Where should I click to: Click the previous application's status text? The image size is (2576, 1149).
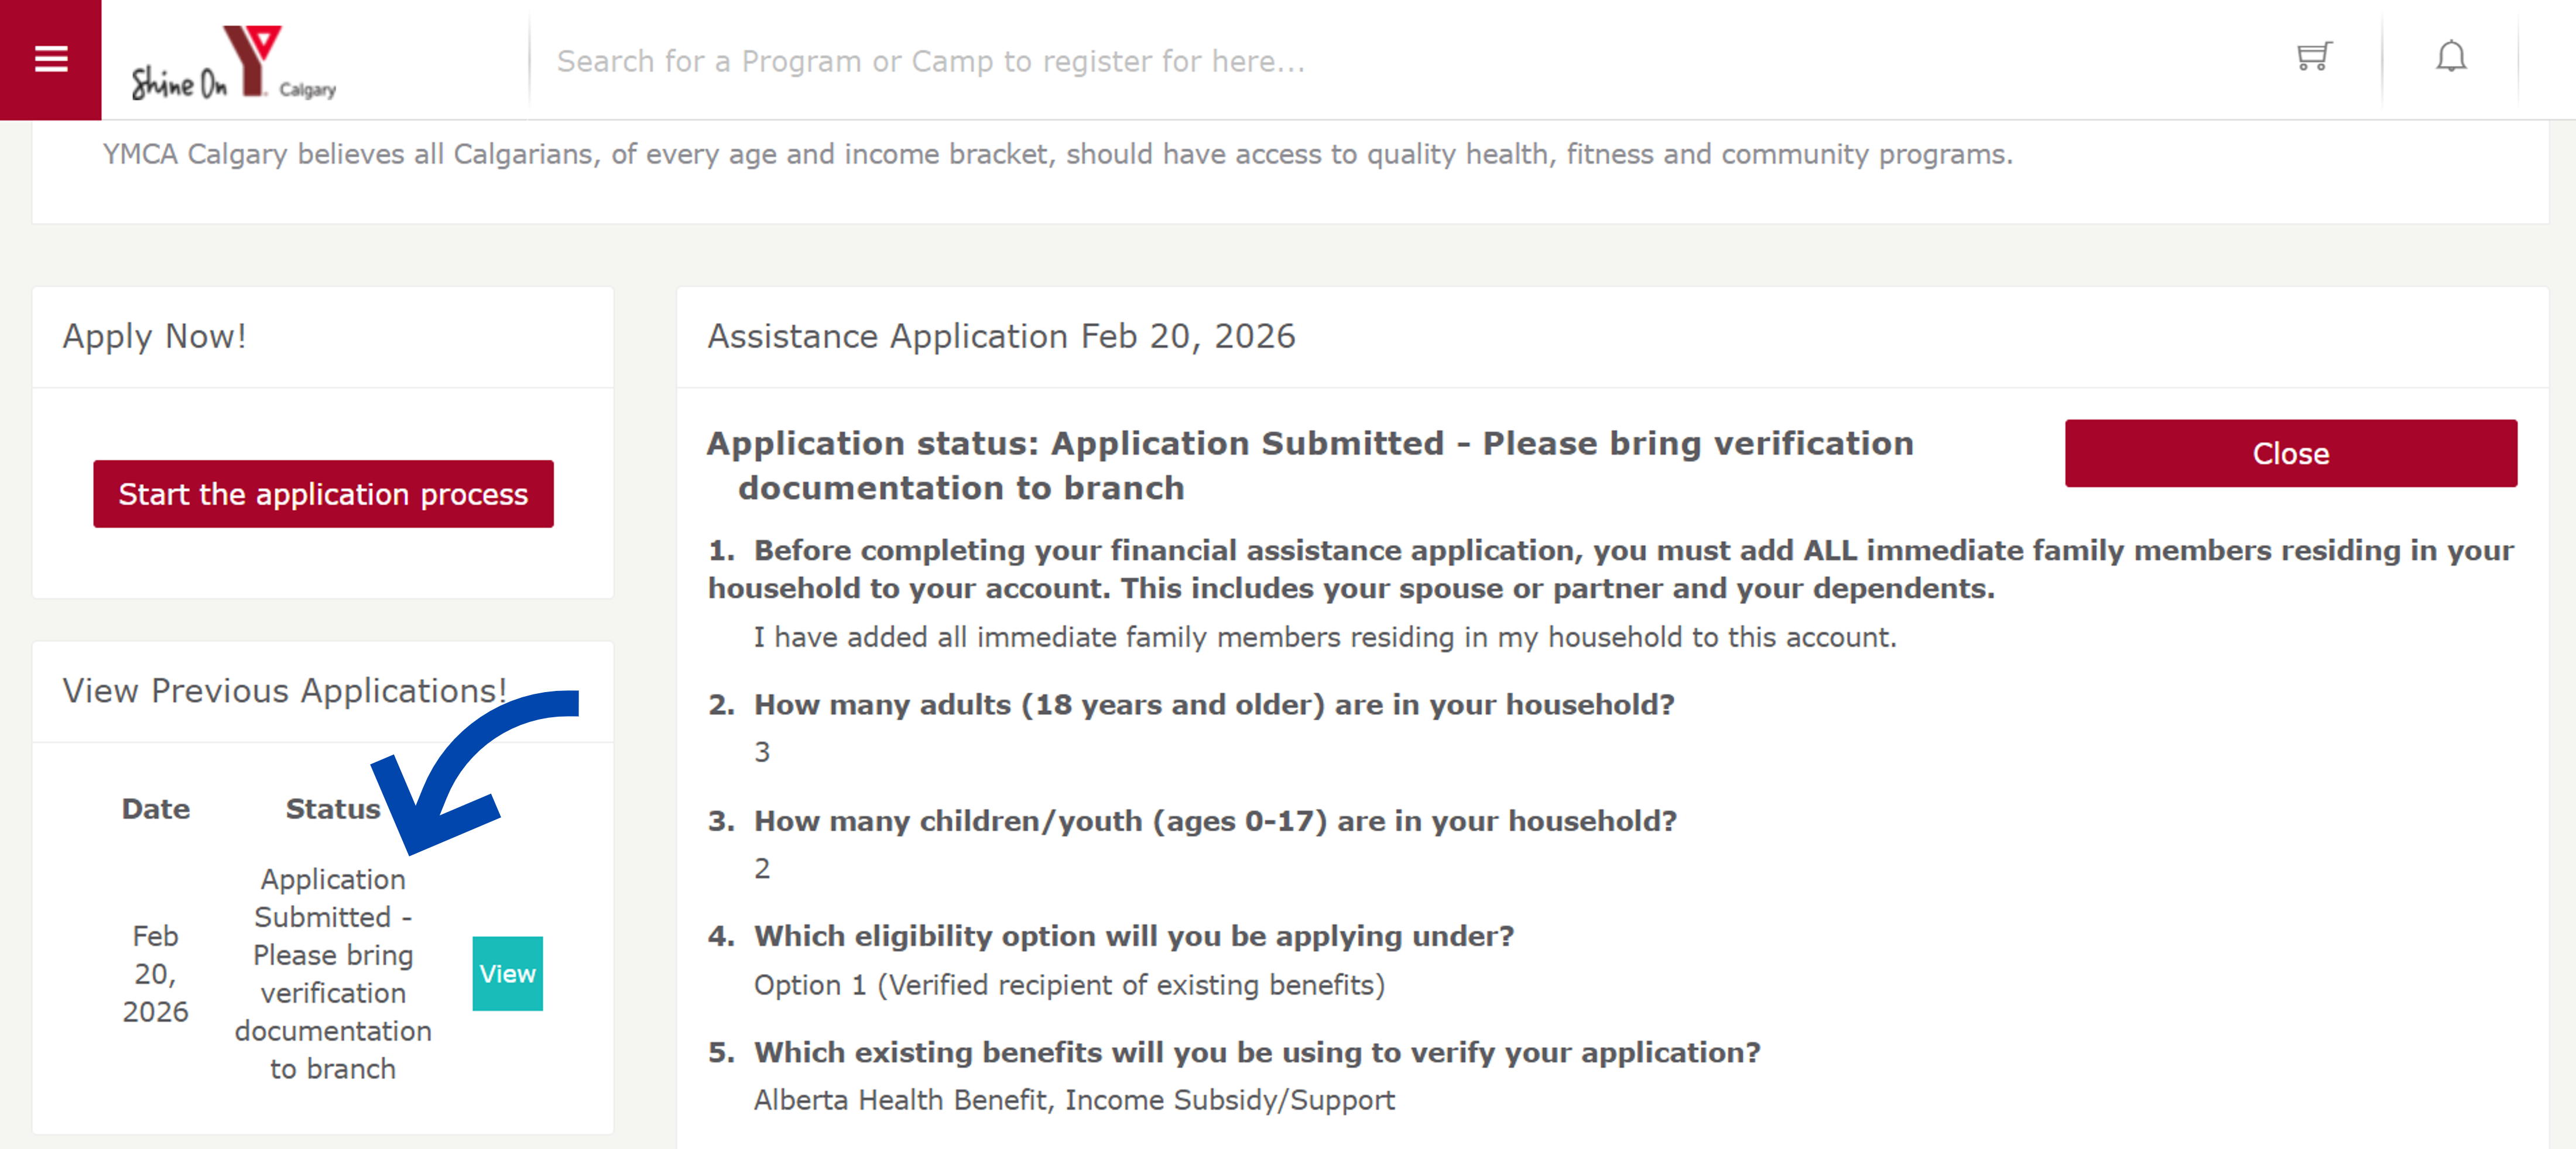[333, 973]
